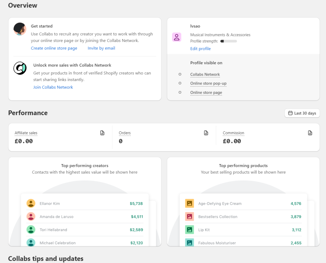Click the Online store page visibility link
The image size is (326, 263).
tap(206, 92)
